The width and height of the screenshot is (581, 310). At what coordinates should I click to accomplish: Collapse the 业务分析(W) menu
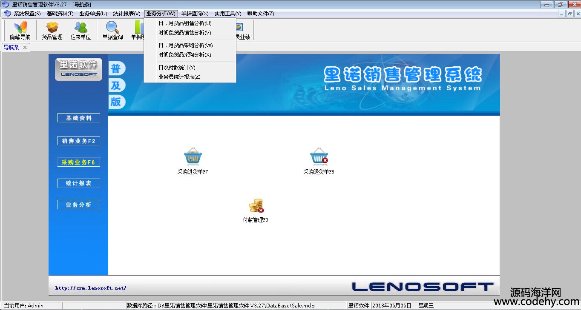(161, 14)
